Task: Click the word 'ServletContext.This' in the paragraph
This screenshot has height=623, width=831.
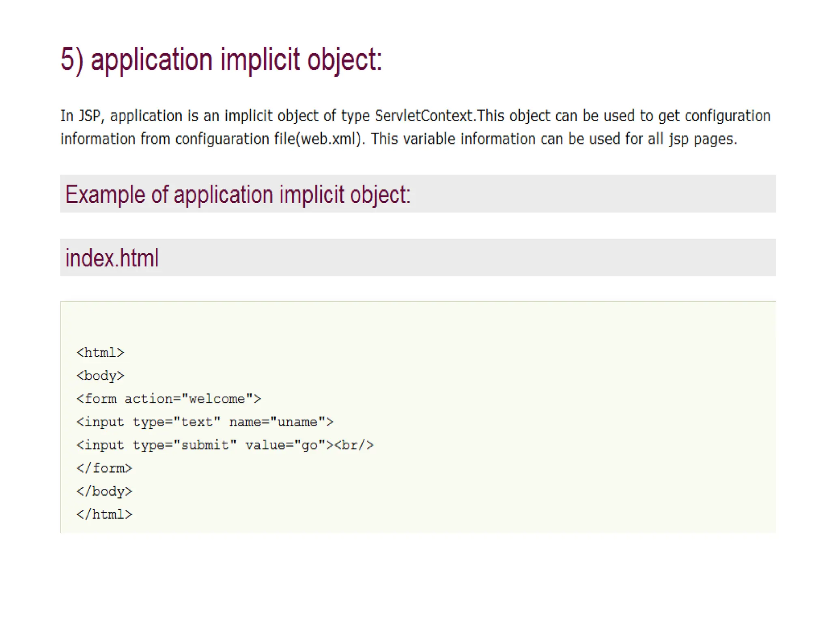Action: (x=440, y=116)
